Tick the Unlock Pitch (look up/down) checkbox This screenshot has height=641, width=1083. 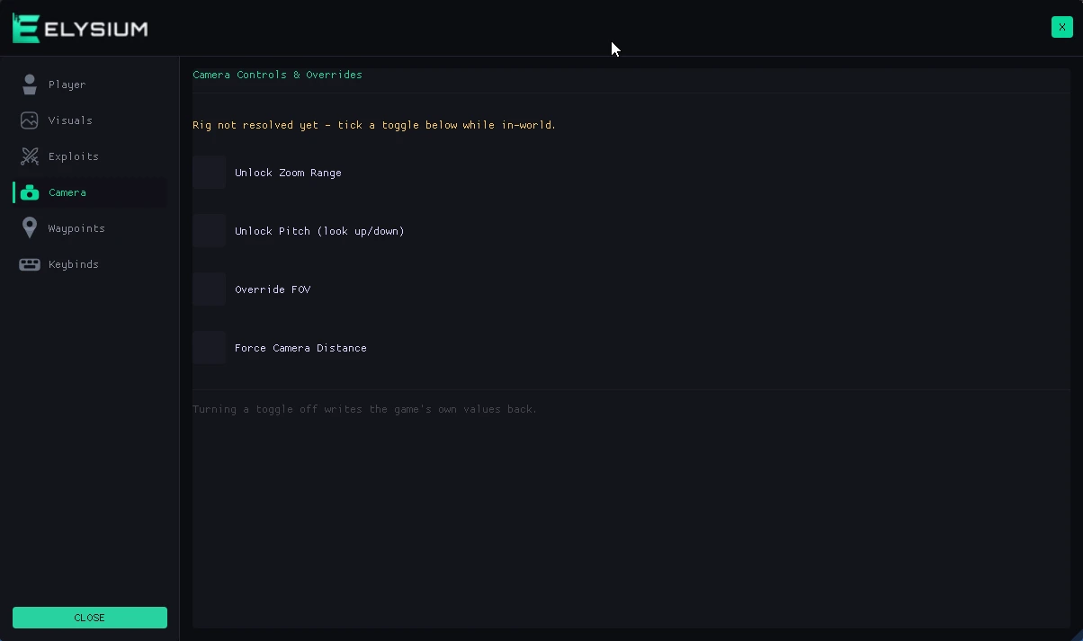(209, 231)
